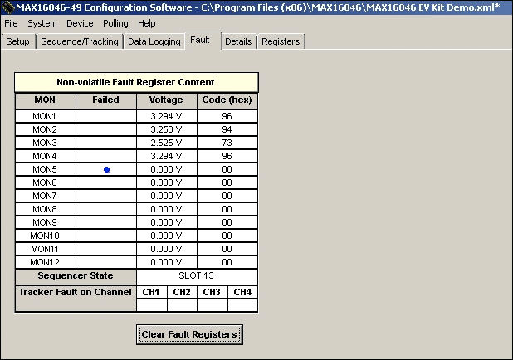Select the Fault tab
The width and height of the screenshot is (513, 360).
tap(199, 40)
